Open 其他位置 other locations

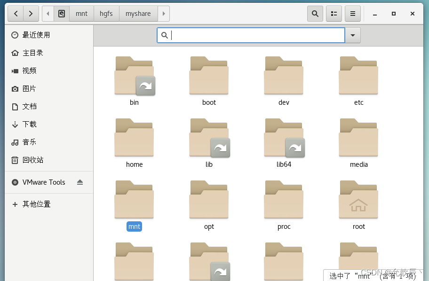pos(49,204)
